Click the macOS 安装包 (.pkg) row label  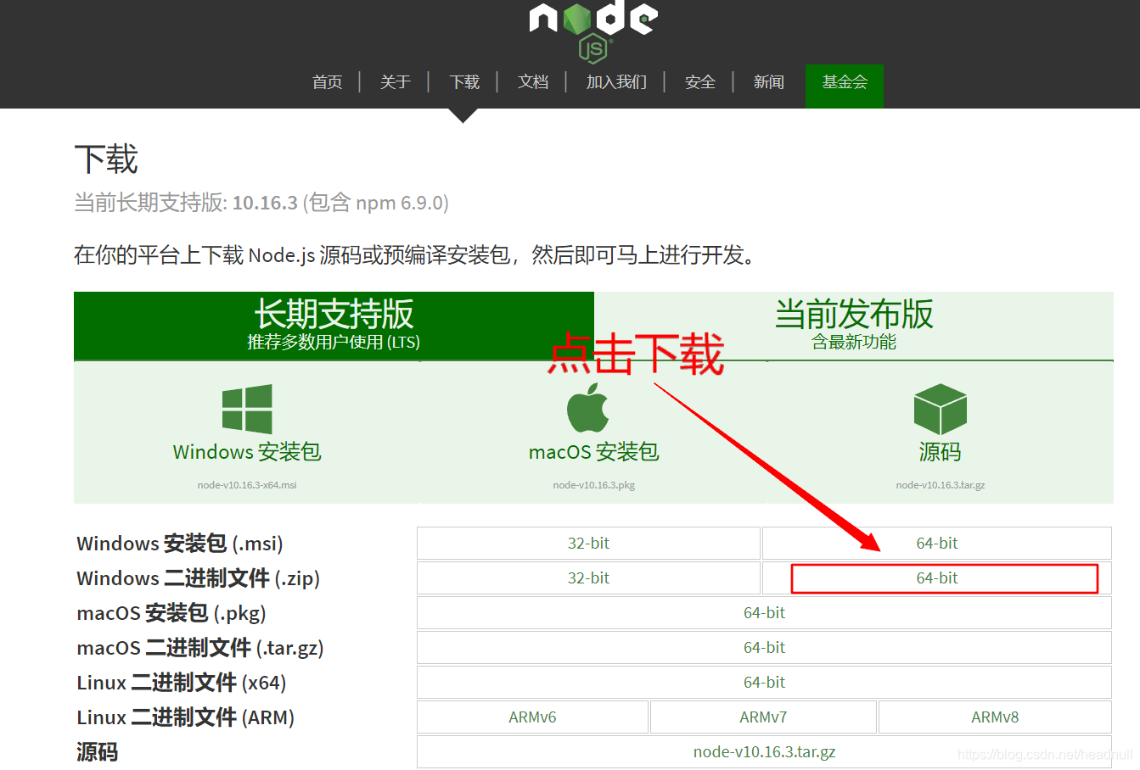click(171, 613)
